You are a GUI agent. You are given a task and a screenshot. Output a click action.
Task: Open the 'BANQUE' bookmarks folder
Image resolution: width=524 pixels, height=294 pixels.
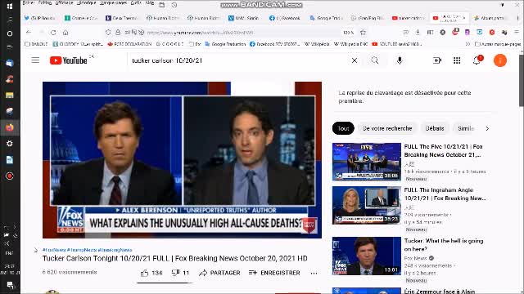pos(36,43)
